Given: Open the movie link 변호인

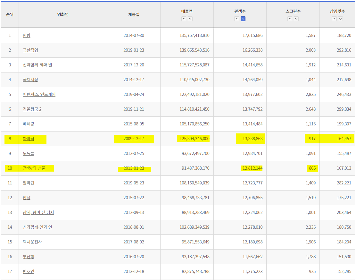Looking at the screenshot, I should (29, 271).
